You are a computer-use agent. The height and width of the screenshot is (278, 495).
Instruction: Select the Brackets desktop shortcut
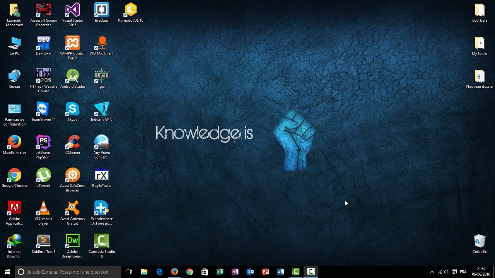click(102, 13)
